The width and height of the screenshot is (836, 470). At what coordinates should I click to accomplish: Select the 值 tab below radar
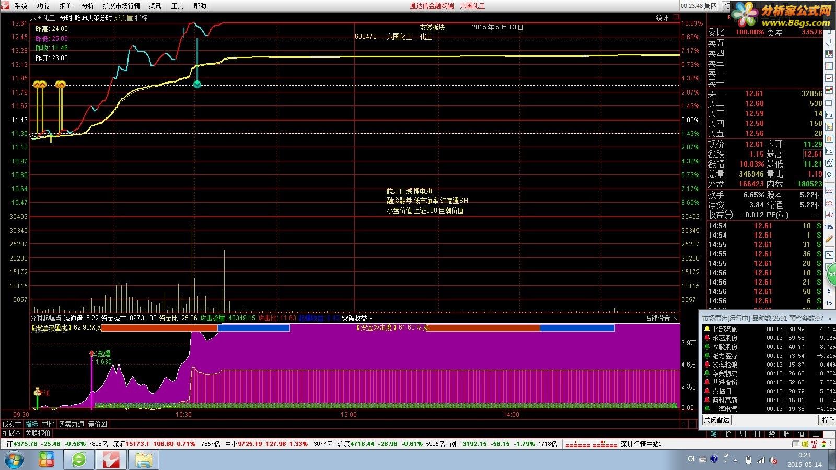tap(801, 434)
